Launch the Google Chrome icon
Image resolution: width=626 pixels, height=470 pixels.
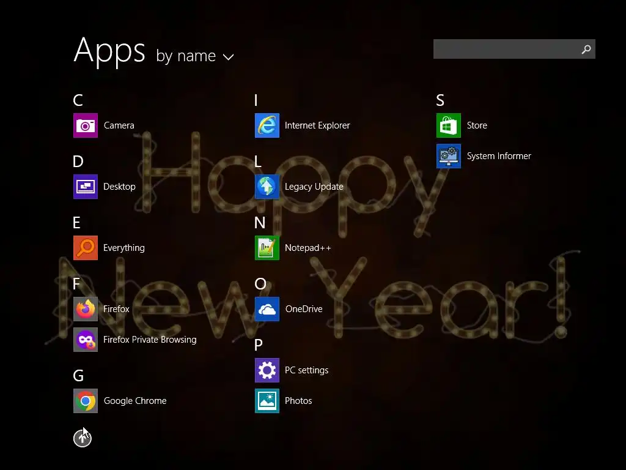[86, 400]
